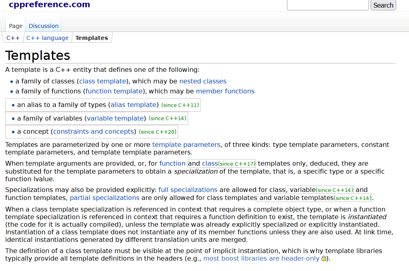Open most boost libraries are header-only link
The height and width of the screenshot is (271, 409).
[x=261, y=258]
